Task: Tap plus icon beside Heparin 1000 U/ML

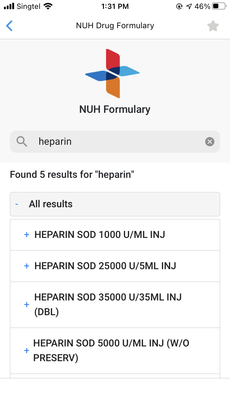Action: tap(27, 235)
